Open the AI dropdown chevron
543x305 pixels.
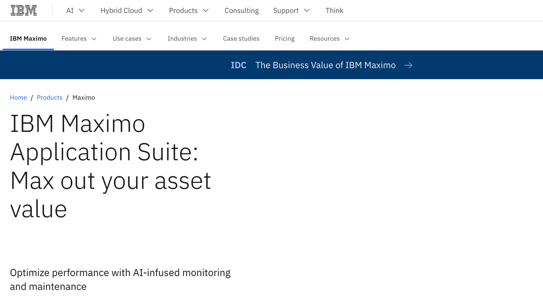click(x=82, y=10)
